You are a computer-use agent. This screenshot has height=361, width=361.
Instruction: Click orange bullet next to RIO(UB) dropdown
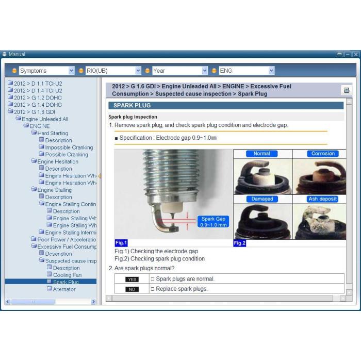tap(81, 71)
